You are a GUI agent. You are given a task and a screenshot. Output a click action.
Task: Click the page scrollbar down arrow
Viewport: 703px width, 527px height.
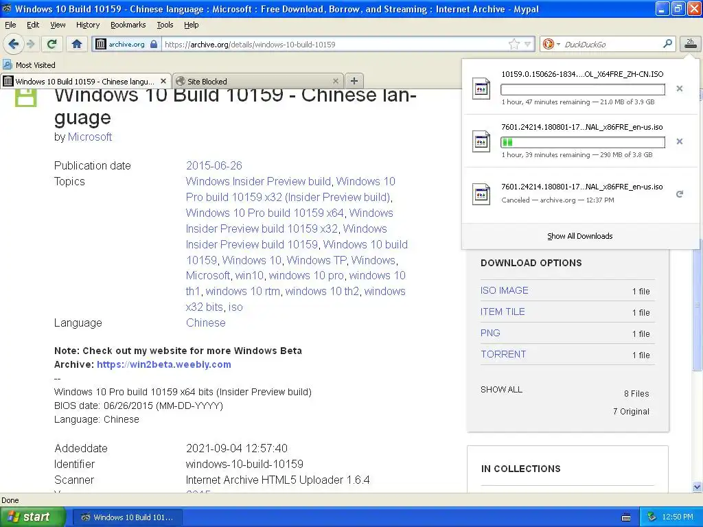(x=697, y=487)
